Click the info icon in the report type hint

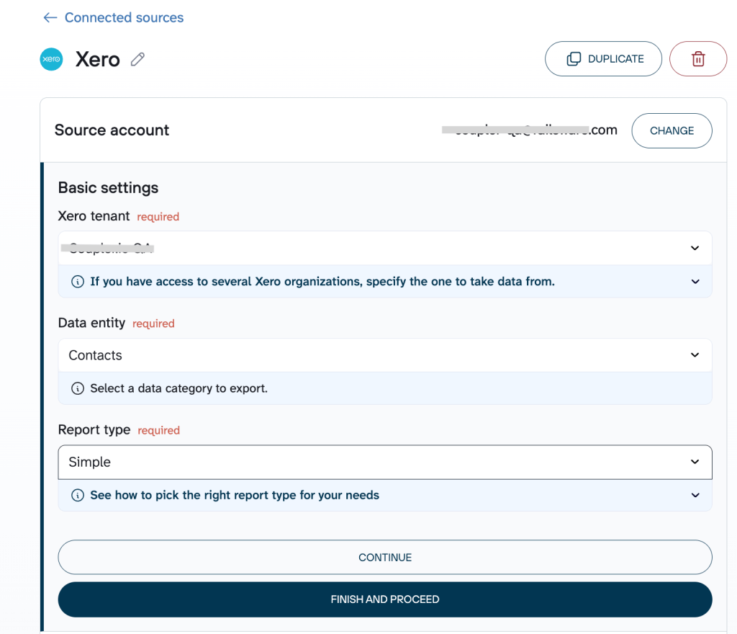(77, 495)
